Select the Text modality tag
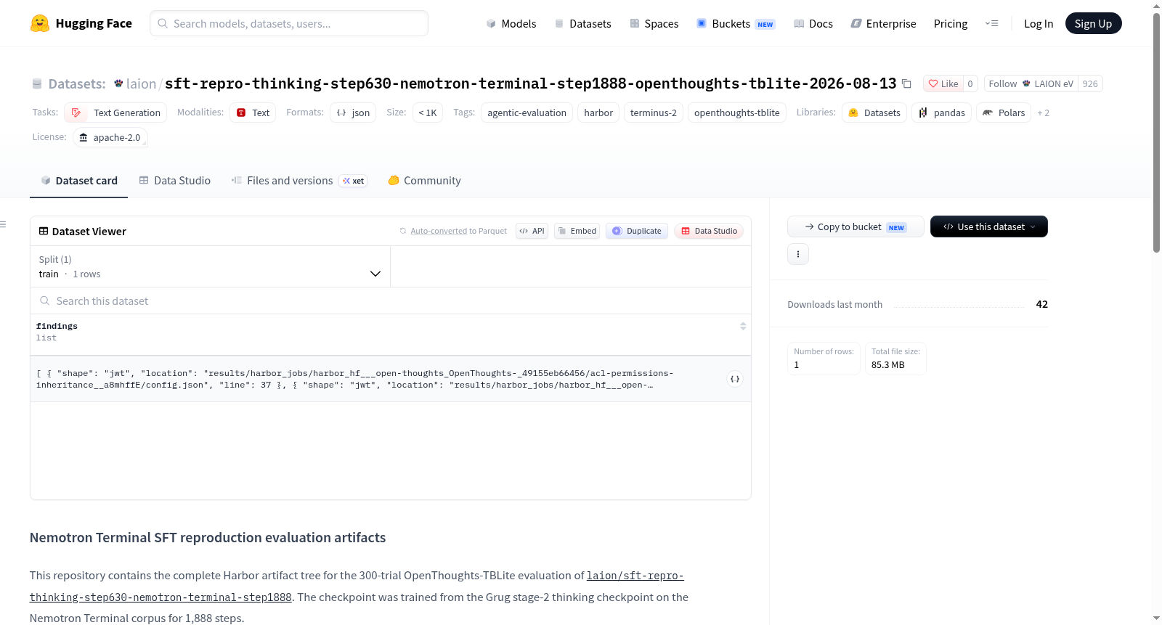1162x625 pixels. click(x=253, y=113)
